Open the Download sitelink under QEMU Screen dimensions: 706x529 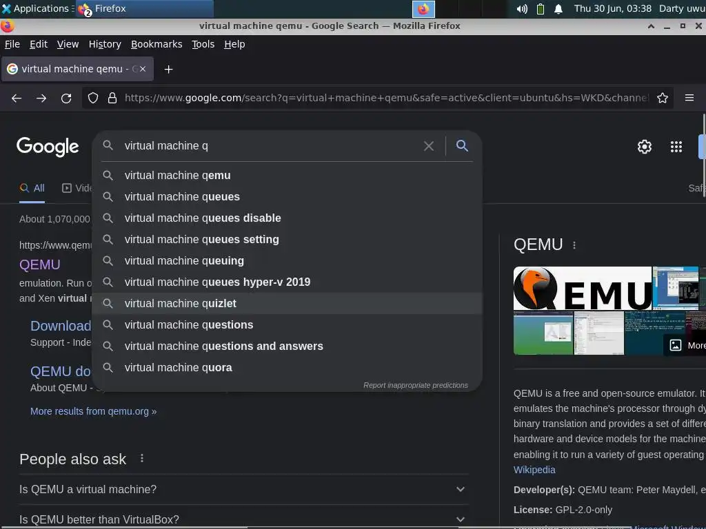click(x=61, y=326)
